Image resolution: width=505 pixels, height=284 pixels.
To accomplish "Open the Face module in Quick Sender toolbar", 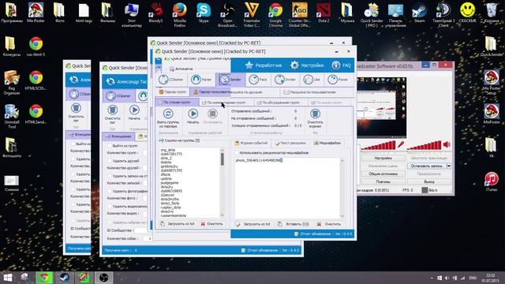I will [258, 80].
